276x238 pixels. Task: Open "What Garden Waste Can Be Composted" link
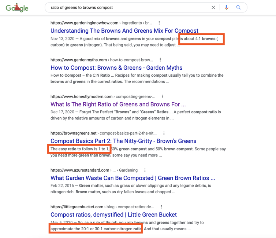click(x=133, y=178)
